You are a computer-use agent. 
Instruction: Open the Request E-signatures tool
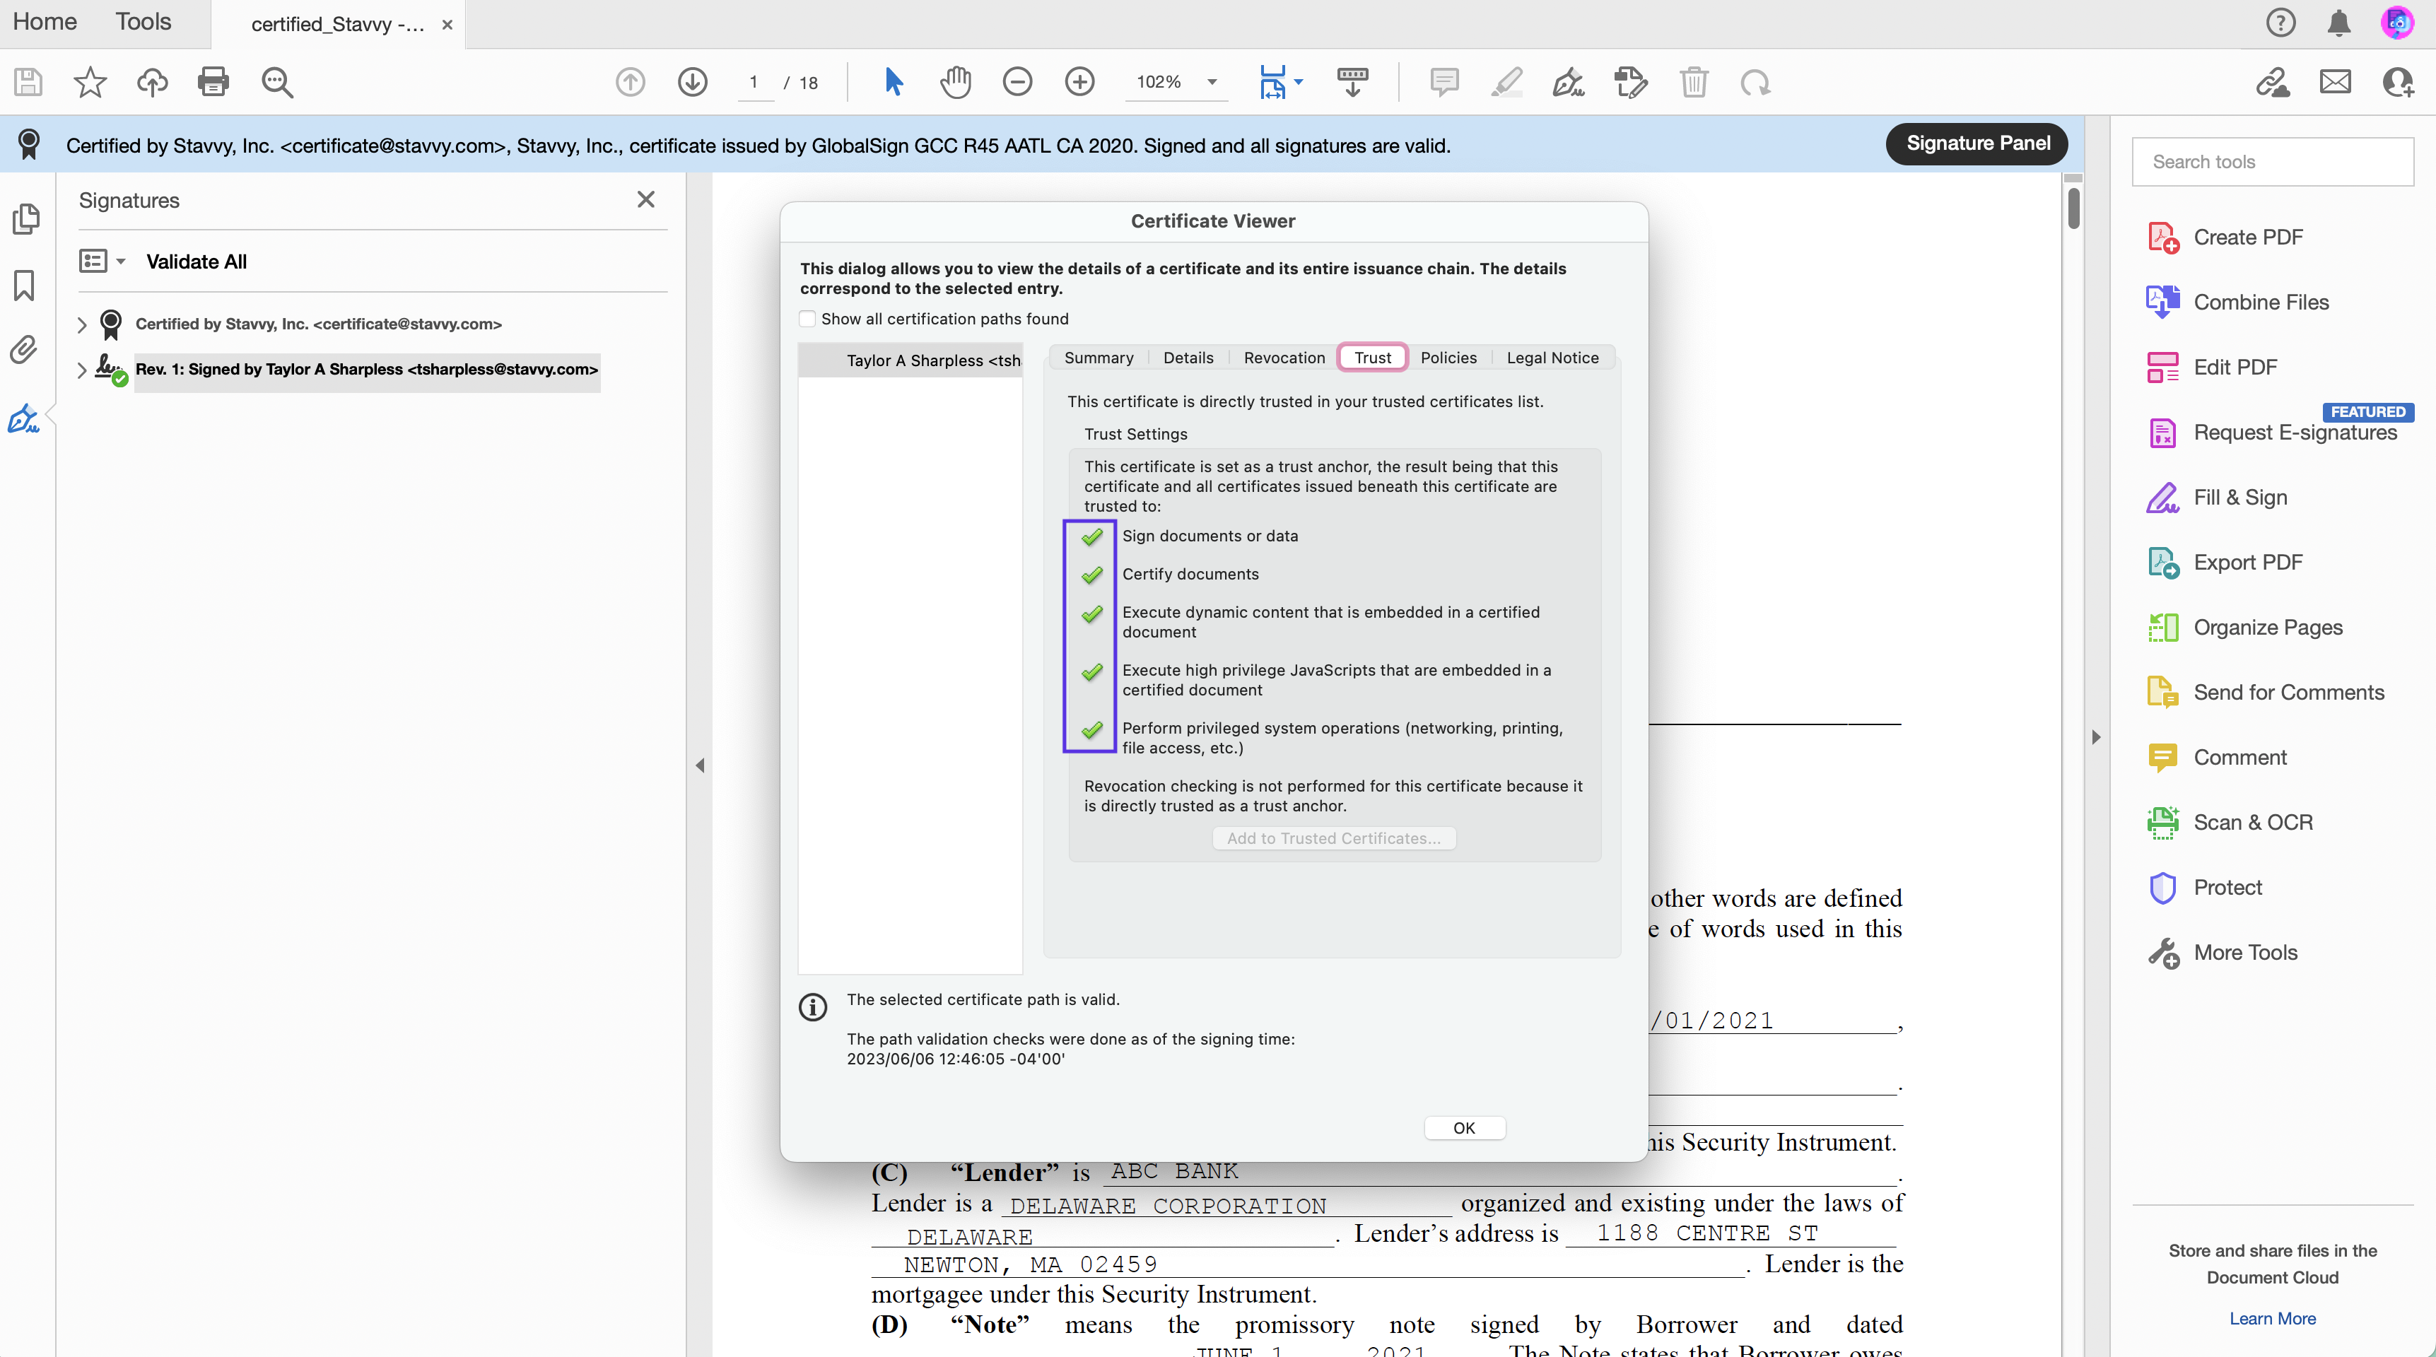pyautogui.click(x=2273, y=433)
